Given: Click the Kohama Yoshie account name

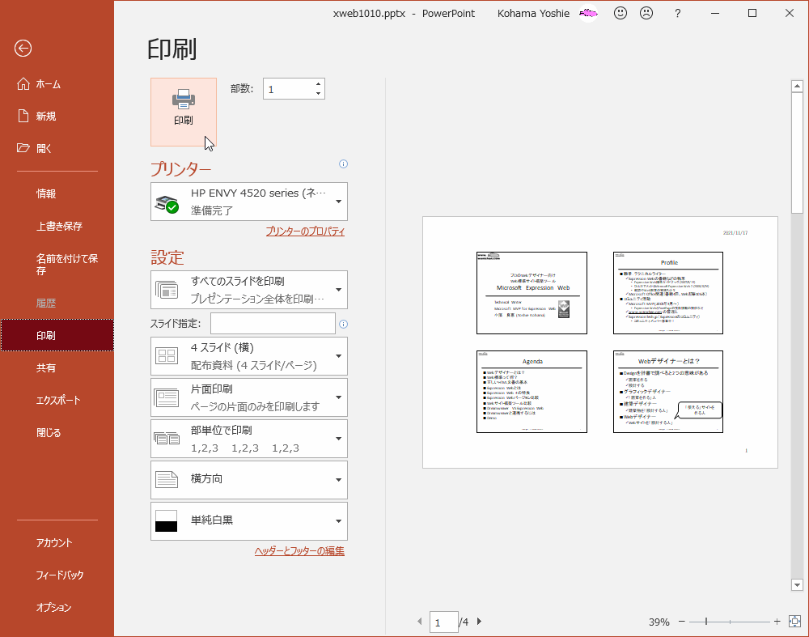Looking at the screenshot, I should [x=533, y=14].
